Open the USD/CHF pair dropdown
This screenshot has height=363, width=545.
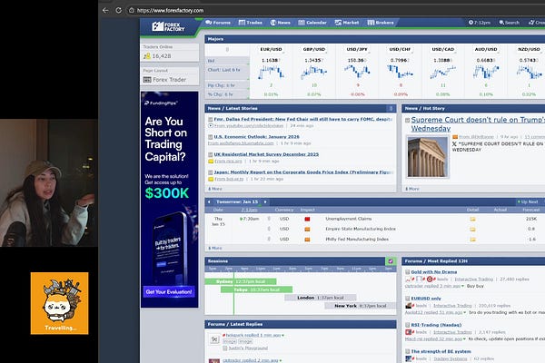click(401, 50)
